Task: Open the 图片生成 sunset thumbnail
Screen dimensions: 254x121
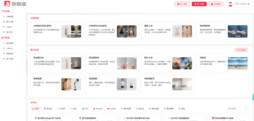Action: [x=182, y=63]
